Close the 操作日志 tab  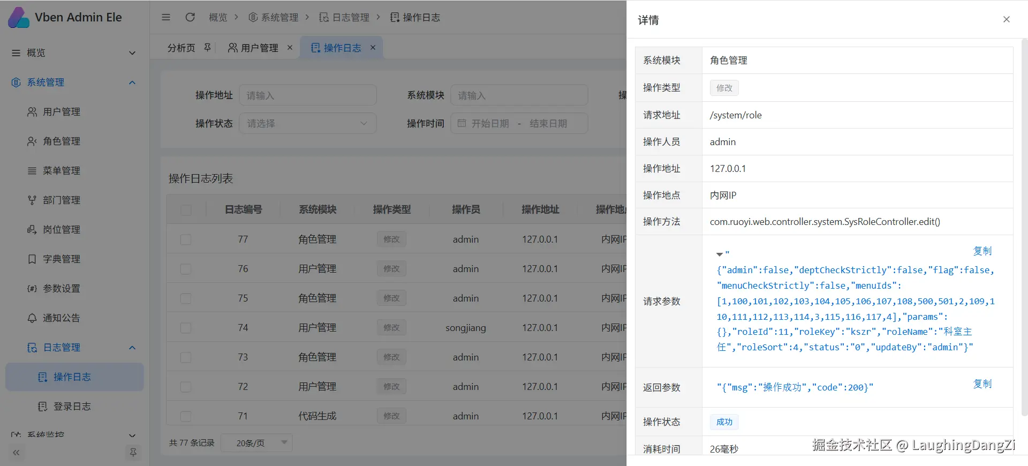(373, 48)
